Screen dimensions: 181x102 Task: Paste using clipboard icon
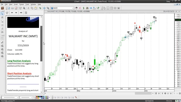coord(36,8)
